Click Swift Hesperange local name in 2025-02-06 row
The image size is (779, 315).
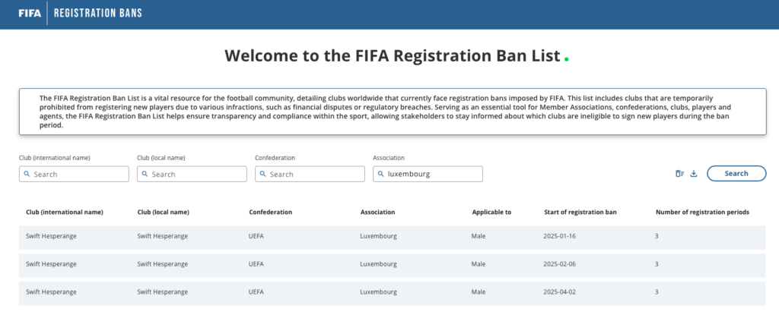[x=163, y=264]
